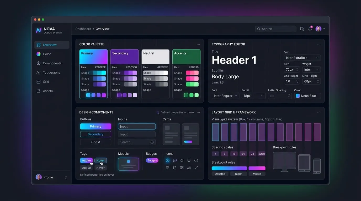Click the circular icon inside the Search... input
Image resolution: width=361 pixels, height=201 pixels.
(152, 142)
